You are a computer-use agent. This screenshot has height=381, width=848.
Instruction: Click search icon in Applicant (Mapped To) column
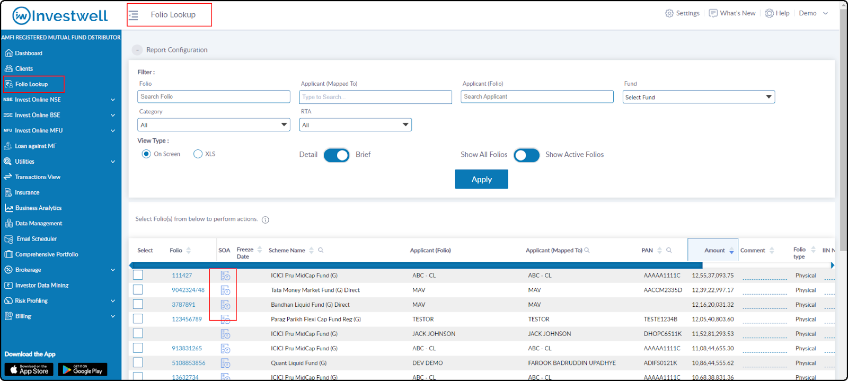tap(587, 250)
